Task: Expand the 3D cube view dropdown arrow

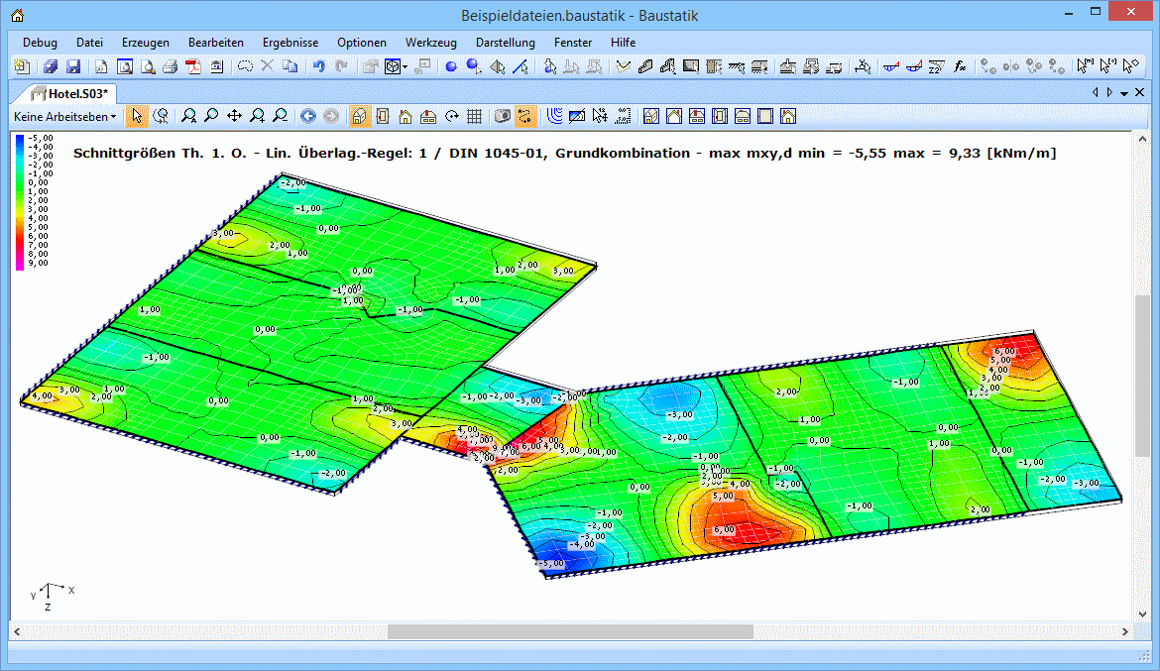Action: [x=406, y=67]
